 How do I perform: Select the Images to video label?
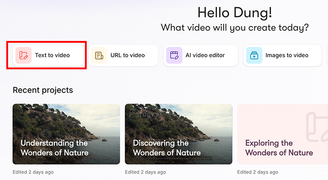tap(287, 55)
